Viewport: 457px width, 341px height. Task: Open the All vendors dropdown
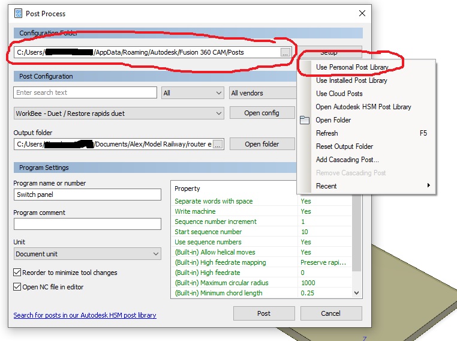point(263,93)
